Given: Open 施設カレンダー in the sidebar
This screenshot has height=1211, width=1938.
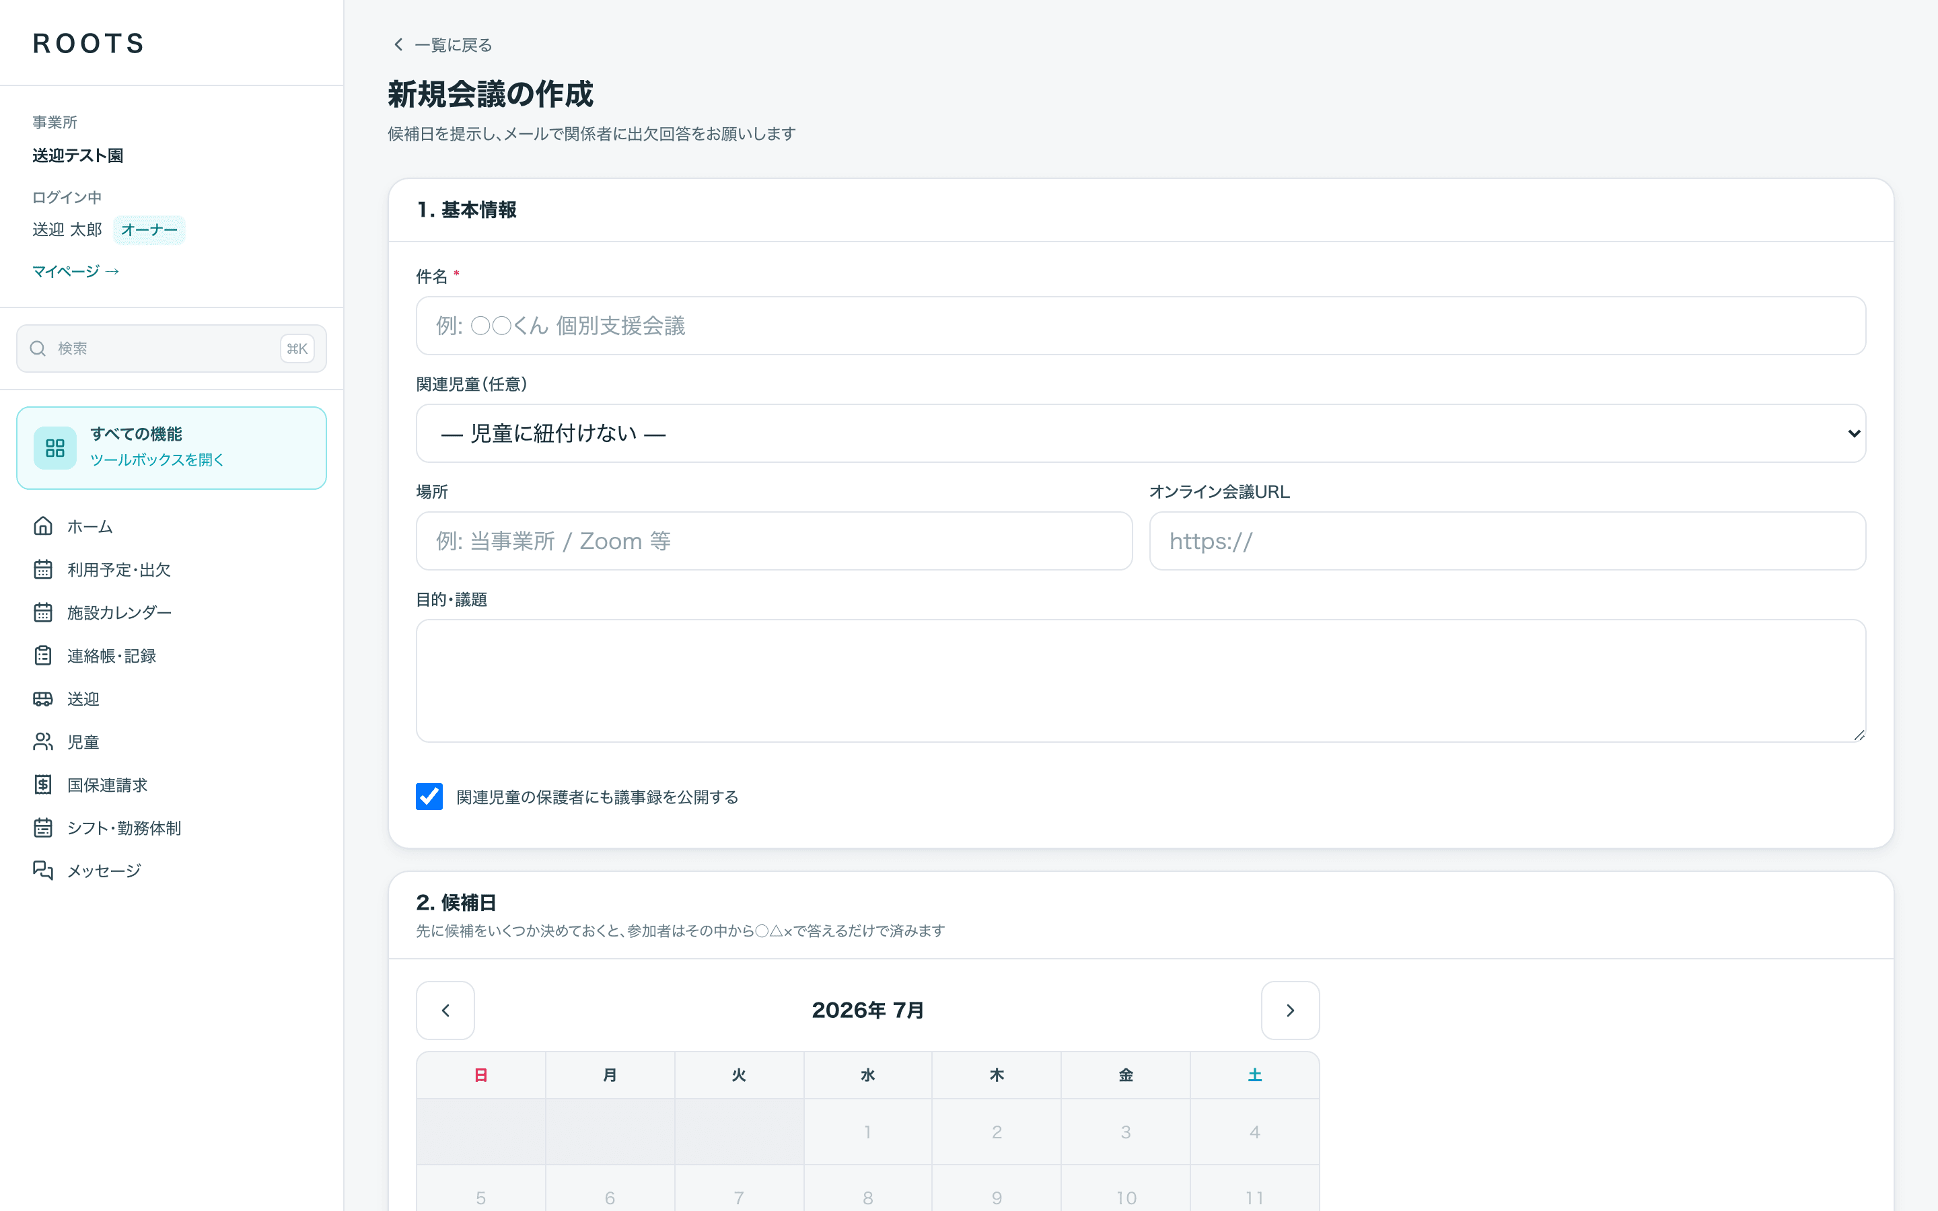Looking at the screenshot, I should click(x=172, y=613).
